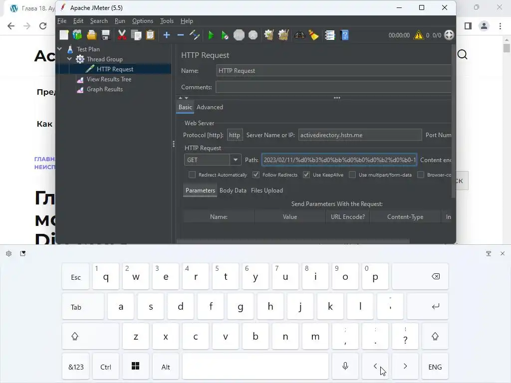
Task: Collapse all nodes with minus icon
Action: point(180,35)
